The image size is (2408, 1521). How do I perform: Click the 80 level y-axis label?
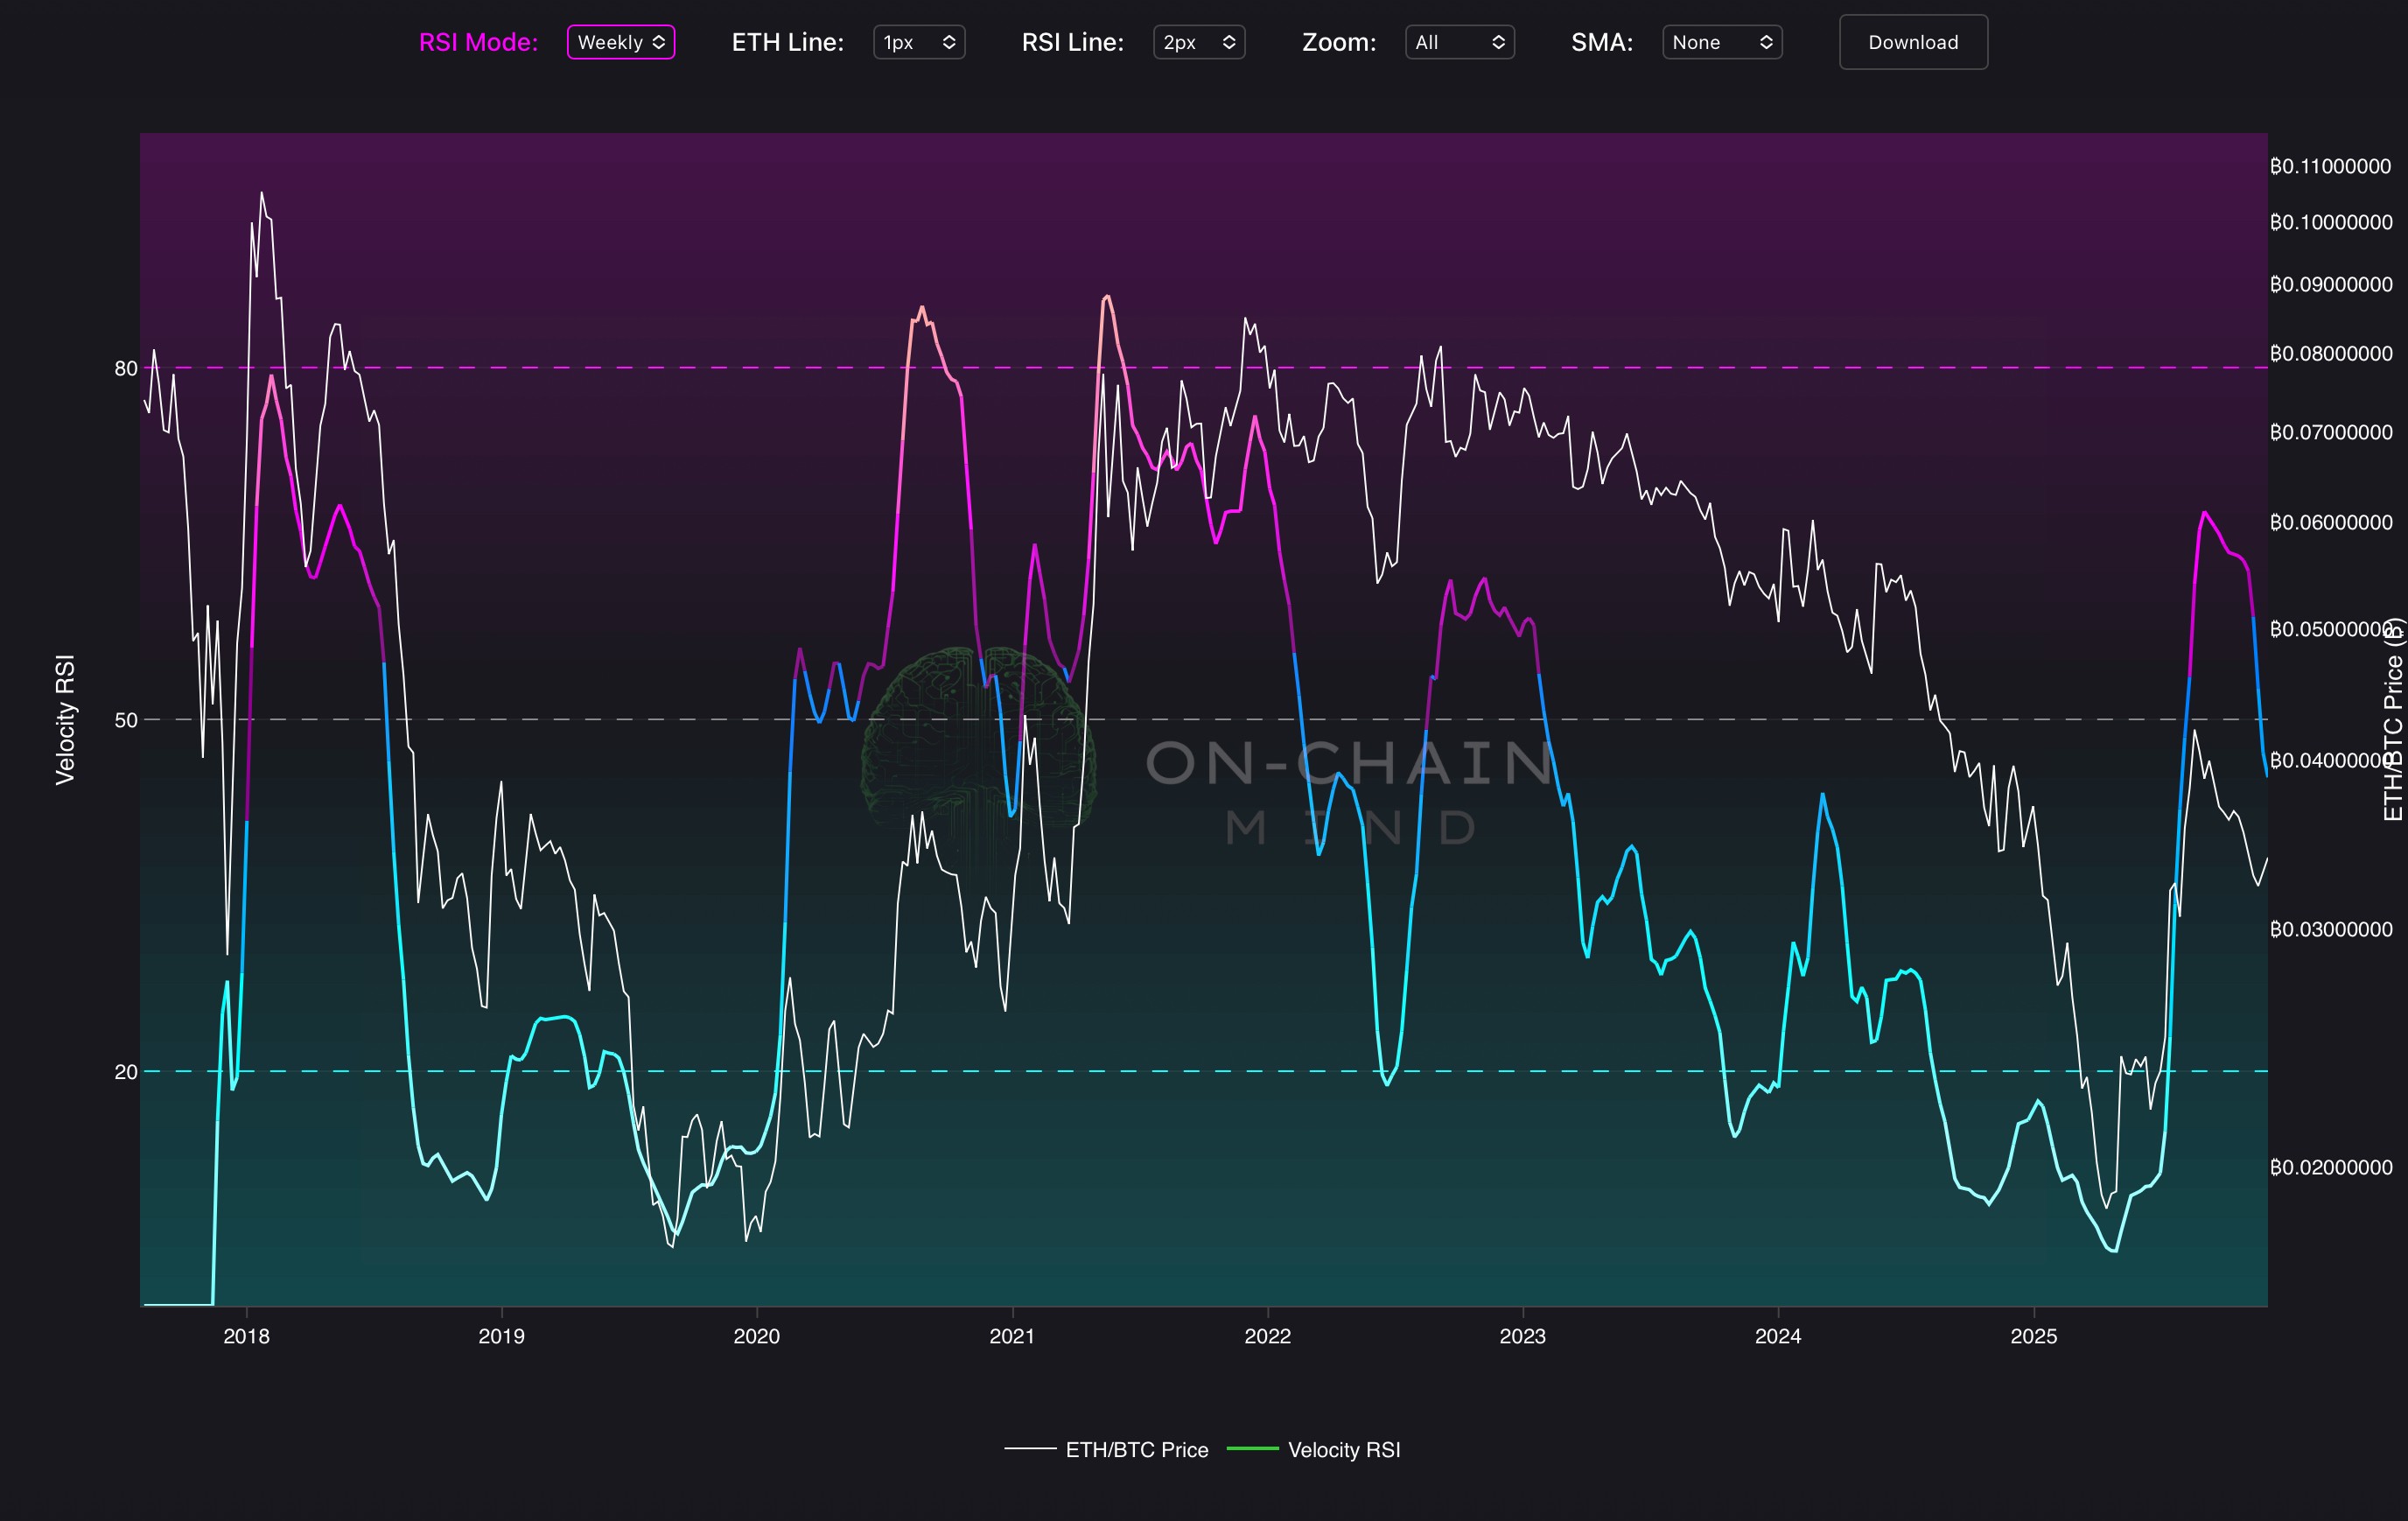tap(125, 369)
